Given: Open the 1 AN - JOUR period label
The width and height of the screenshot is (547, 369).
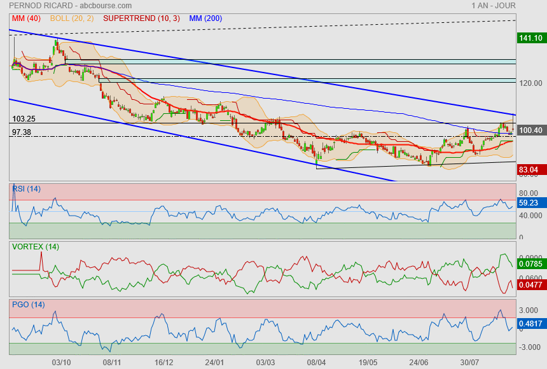Looking at the screenshot, I should tap(494, 6).
